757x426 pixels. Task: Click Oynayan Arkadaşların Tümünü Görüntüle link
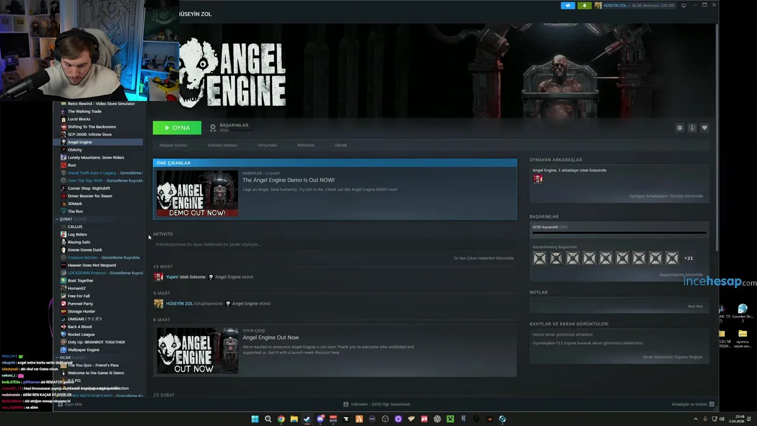(x=666, y=196)
